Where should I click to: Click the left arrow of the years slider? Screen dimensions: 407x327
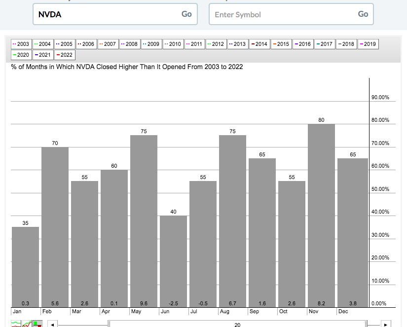[x=52, y=325]
